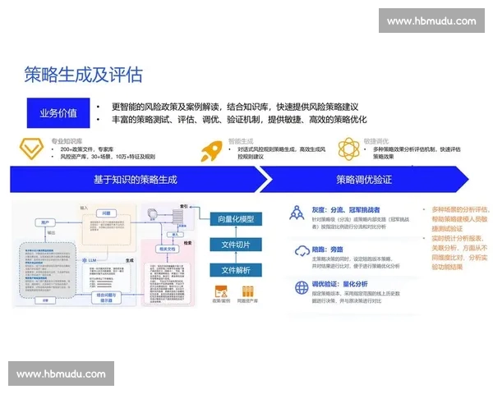Click the 检索 label in the pink area
Image resolution: width=493 pixels, height=394 pixels.
pyautogui.click(x=187, y=243)
